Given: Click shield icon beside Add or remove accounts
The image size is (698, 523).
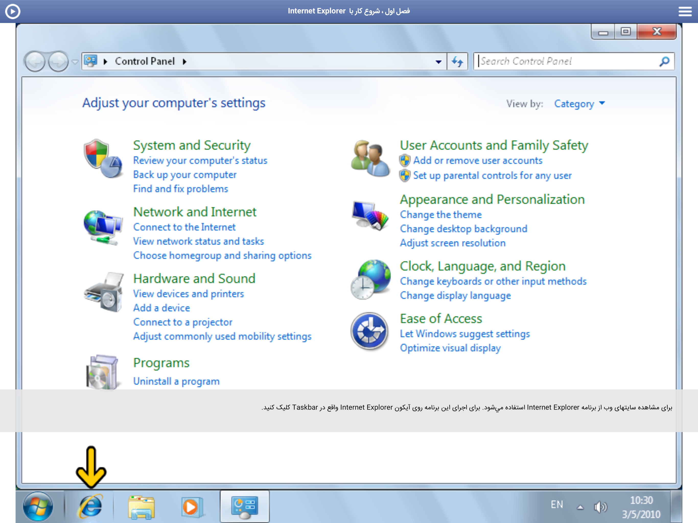Looking at the screenshot, I should [405, 161].
